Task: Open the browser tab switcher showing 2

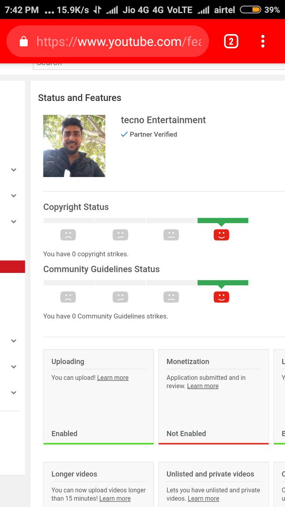Action: click(231, 41)
